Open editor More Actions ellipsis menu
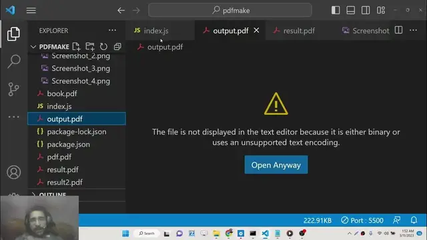Image resolution: width=427 pixels, height=240 pixels. (413, 30)
